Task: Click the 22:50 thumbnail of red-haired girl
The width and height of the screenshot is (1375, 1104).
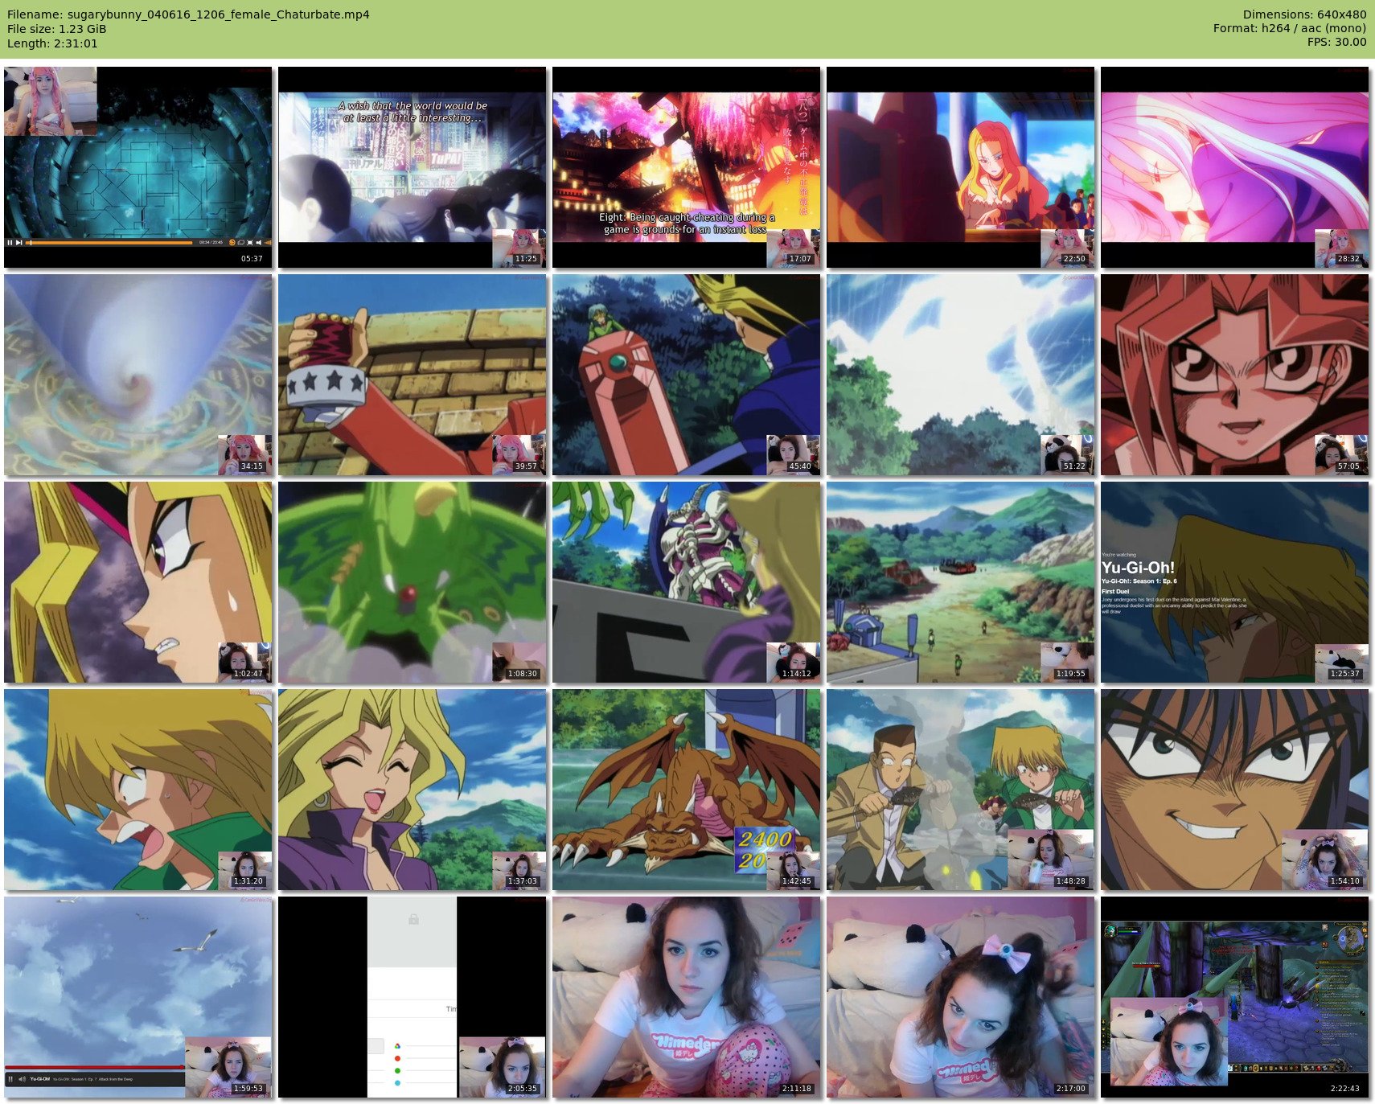Action: pos(961,167)
